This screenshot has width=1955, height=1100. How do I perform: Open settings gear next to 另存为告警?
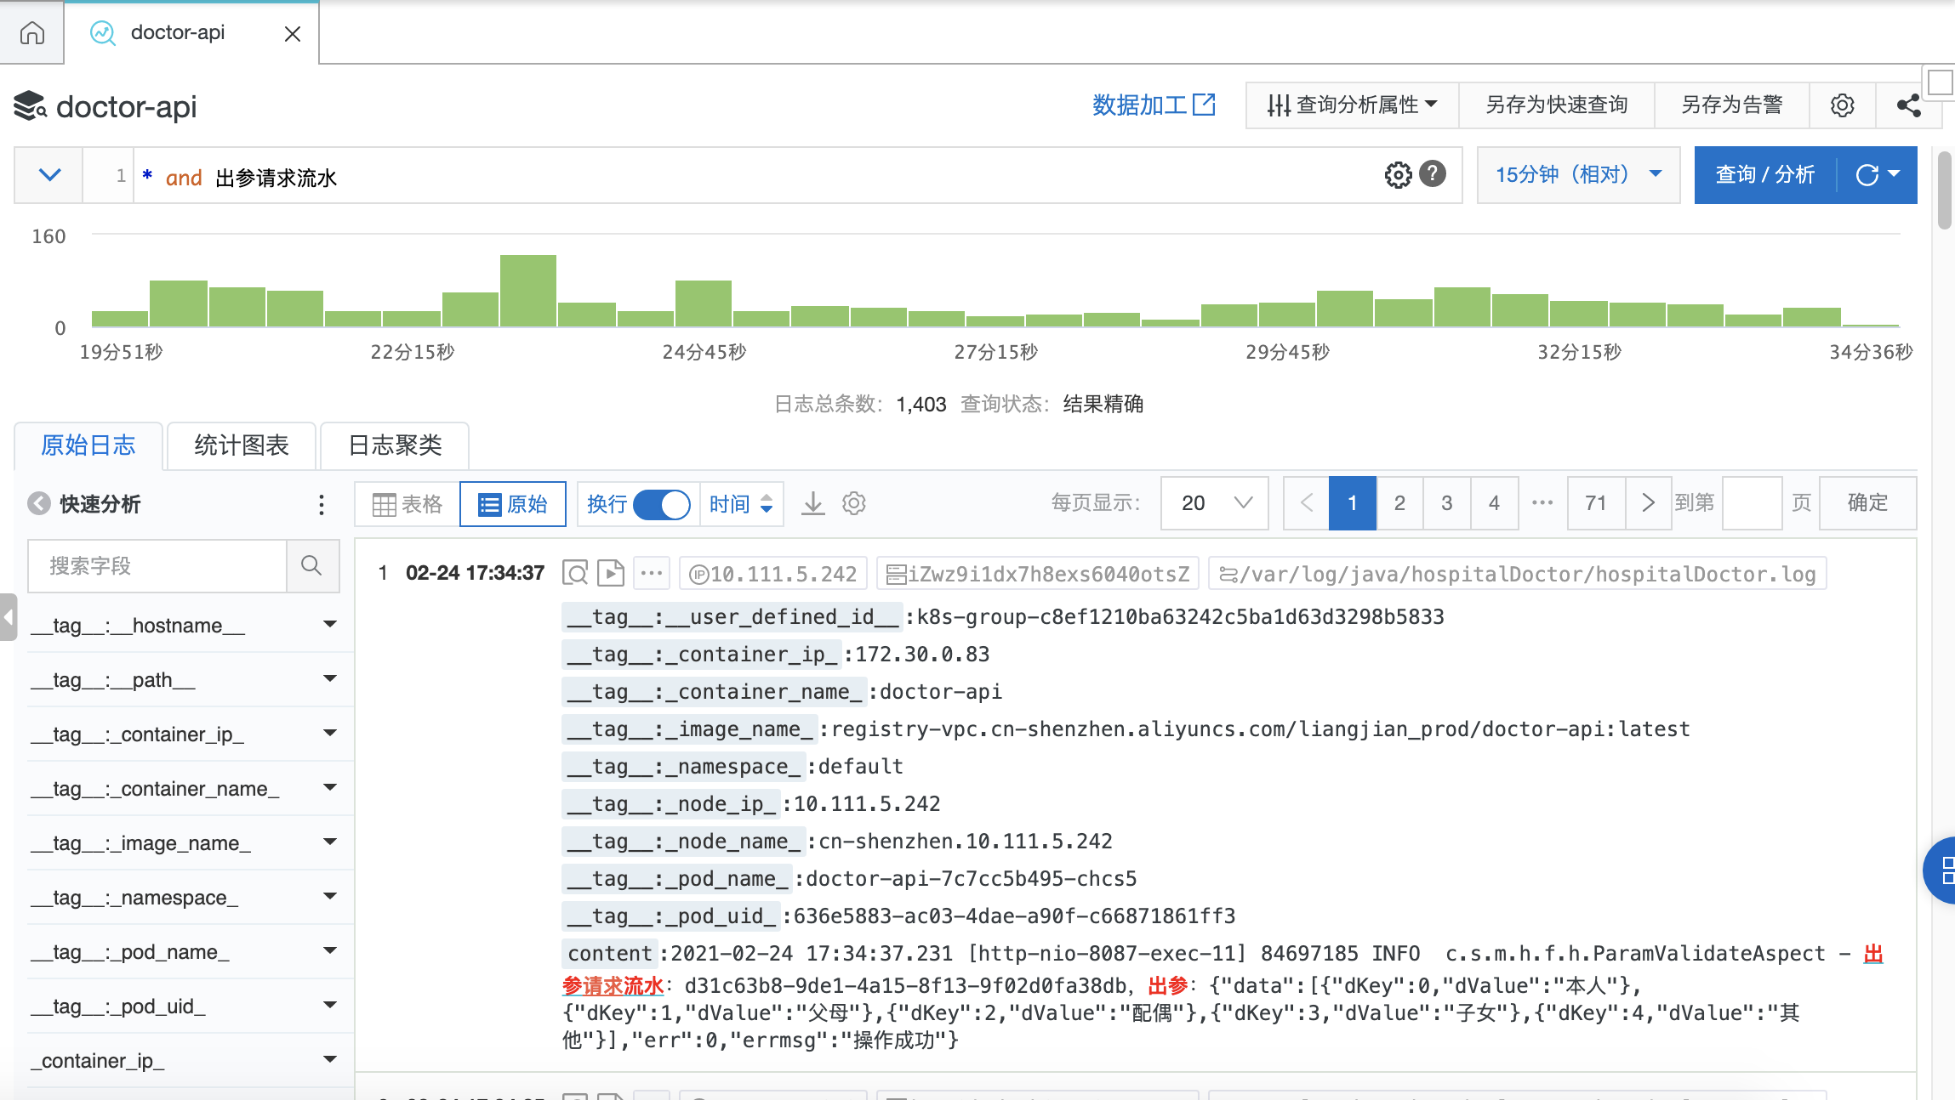click(1842, 105)
